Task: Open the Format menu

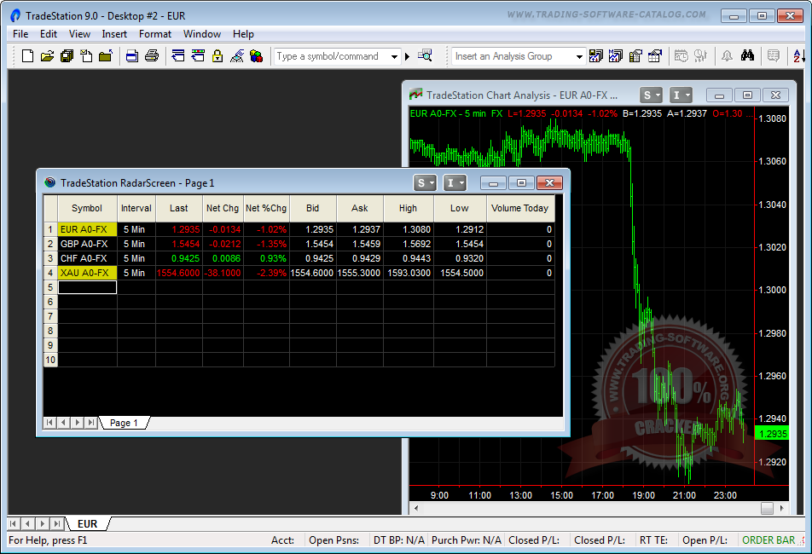Action: (x=155, y=34)
